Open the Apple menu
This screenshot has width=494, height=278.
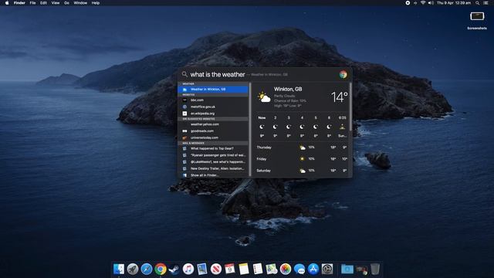[7, 3]
